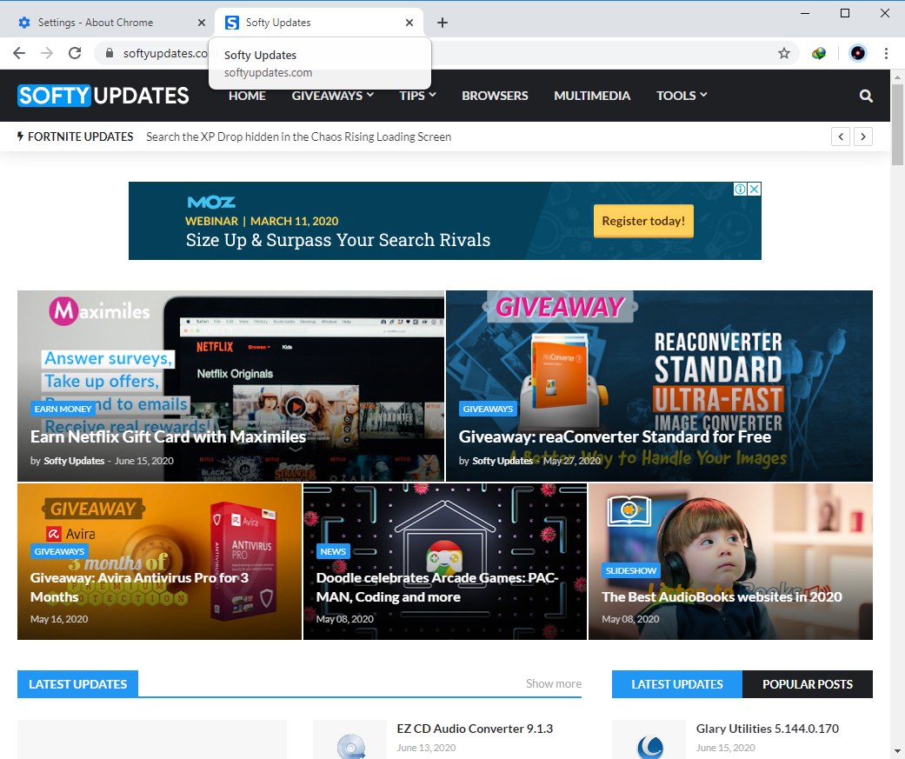
Task: Expand the GIVEAWAYS dropdown menu
Action: click(332, 96)
